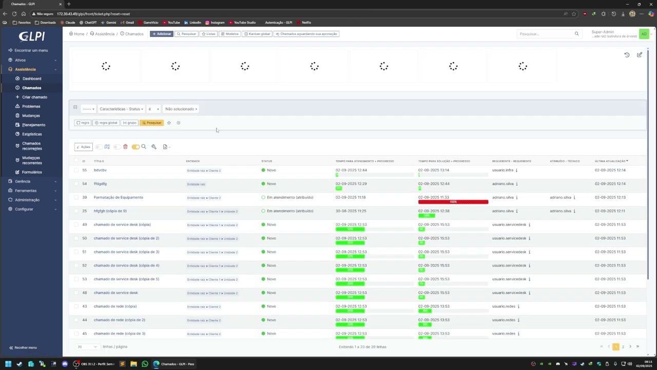657x370 pixels.
Task: Click the GLPI logo
Action: tap(32, 36)
